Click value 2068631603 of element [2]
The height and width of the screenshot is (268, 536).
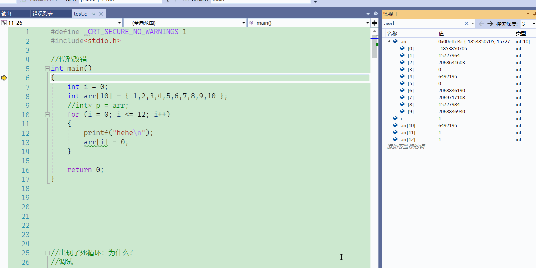click(x=452, y=63)
